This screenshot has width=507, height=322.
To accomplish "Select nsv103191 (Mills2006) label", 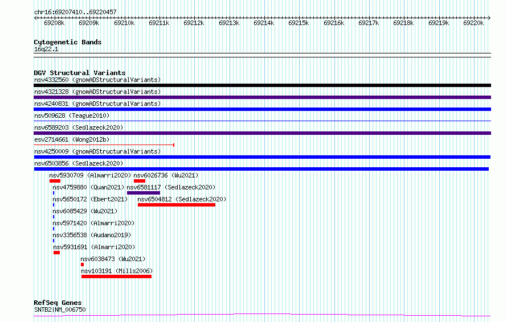I will coord(117,271).
